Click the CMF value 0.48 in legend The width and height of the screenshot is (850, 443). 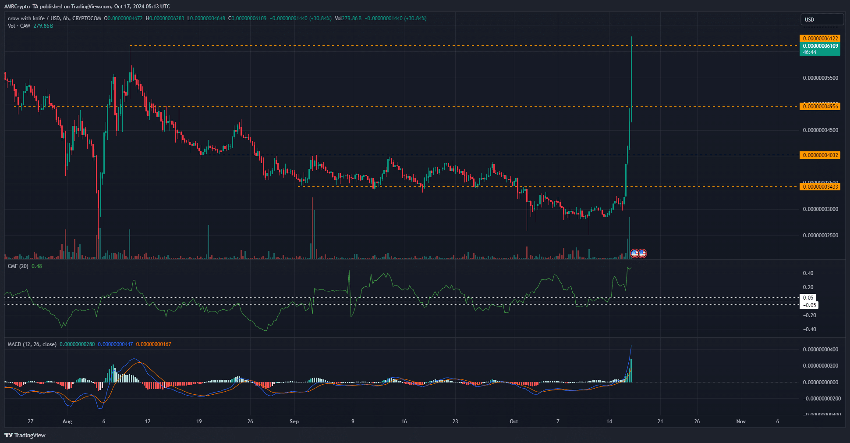(x=37, y=266)
